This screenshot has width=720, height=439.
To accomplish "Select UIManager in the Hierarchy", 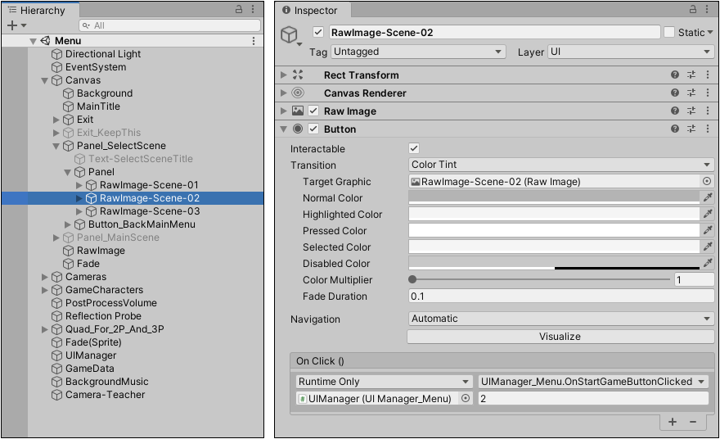I will pos(91,355).
